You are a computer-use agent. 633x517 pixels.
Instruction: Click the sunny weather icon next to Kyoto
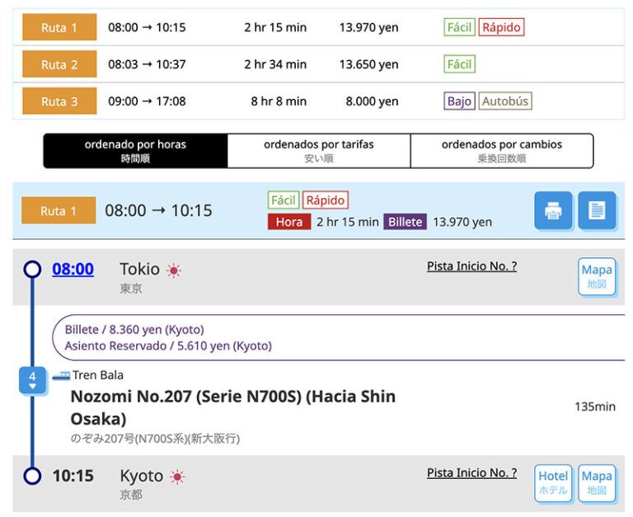[177, 477]
